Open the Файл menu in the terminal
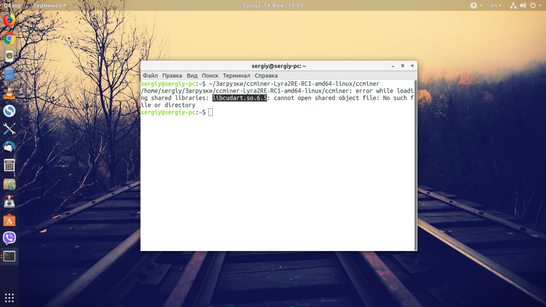The width and height of the screenshot is (546, 307). pyautogui.click(x=150, y=76)
